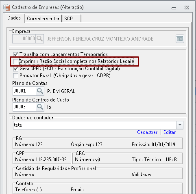
Task: Click the Editar link
Action: pyautogui.click(x=170, y=132)
